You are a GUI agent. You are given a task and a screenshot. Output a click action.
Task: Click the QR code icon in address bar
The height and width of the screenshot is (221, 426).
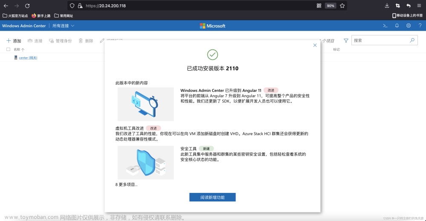[x=319, y=6]
